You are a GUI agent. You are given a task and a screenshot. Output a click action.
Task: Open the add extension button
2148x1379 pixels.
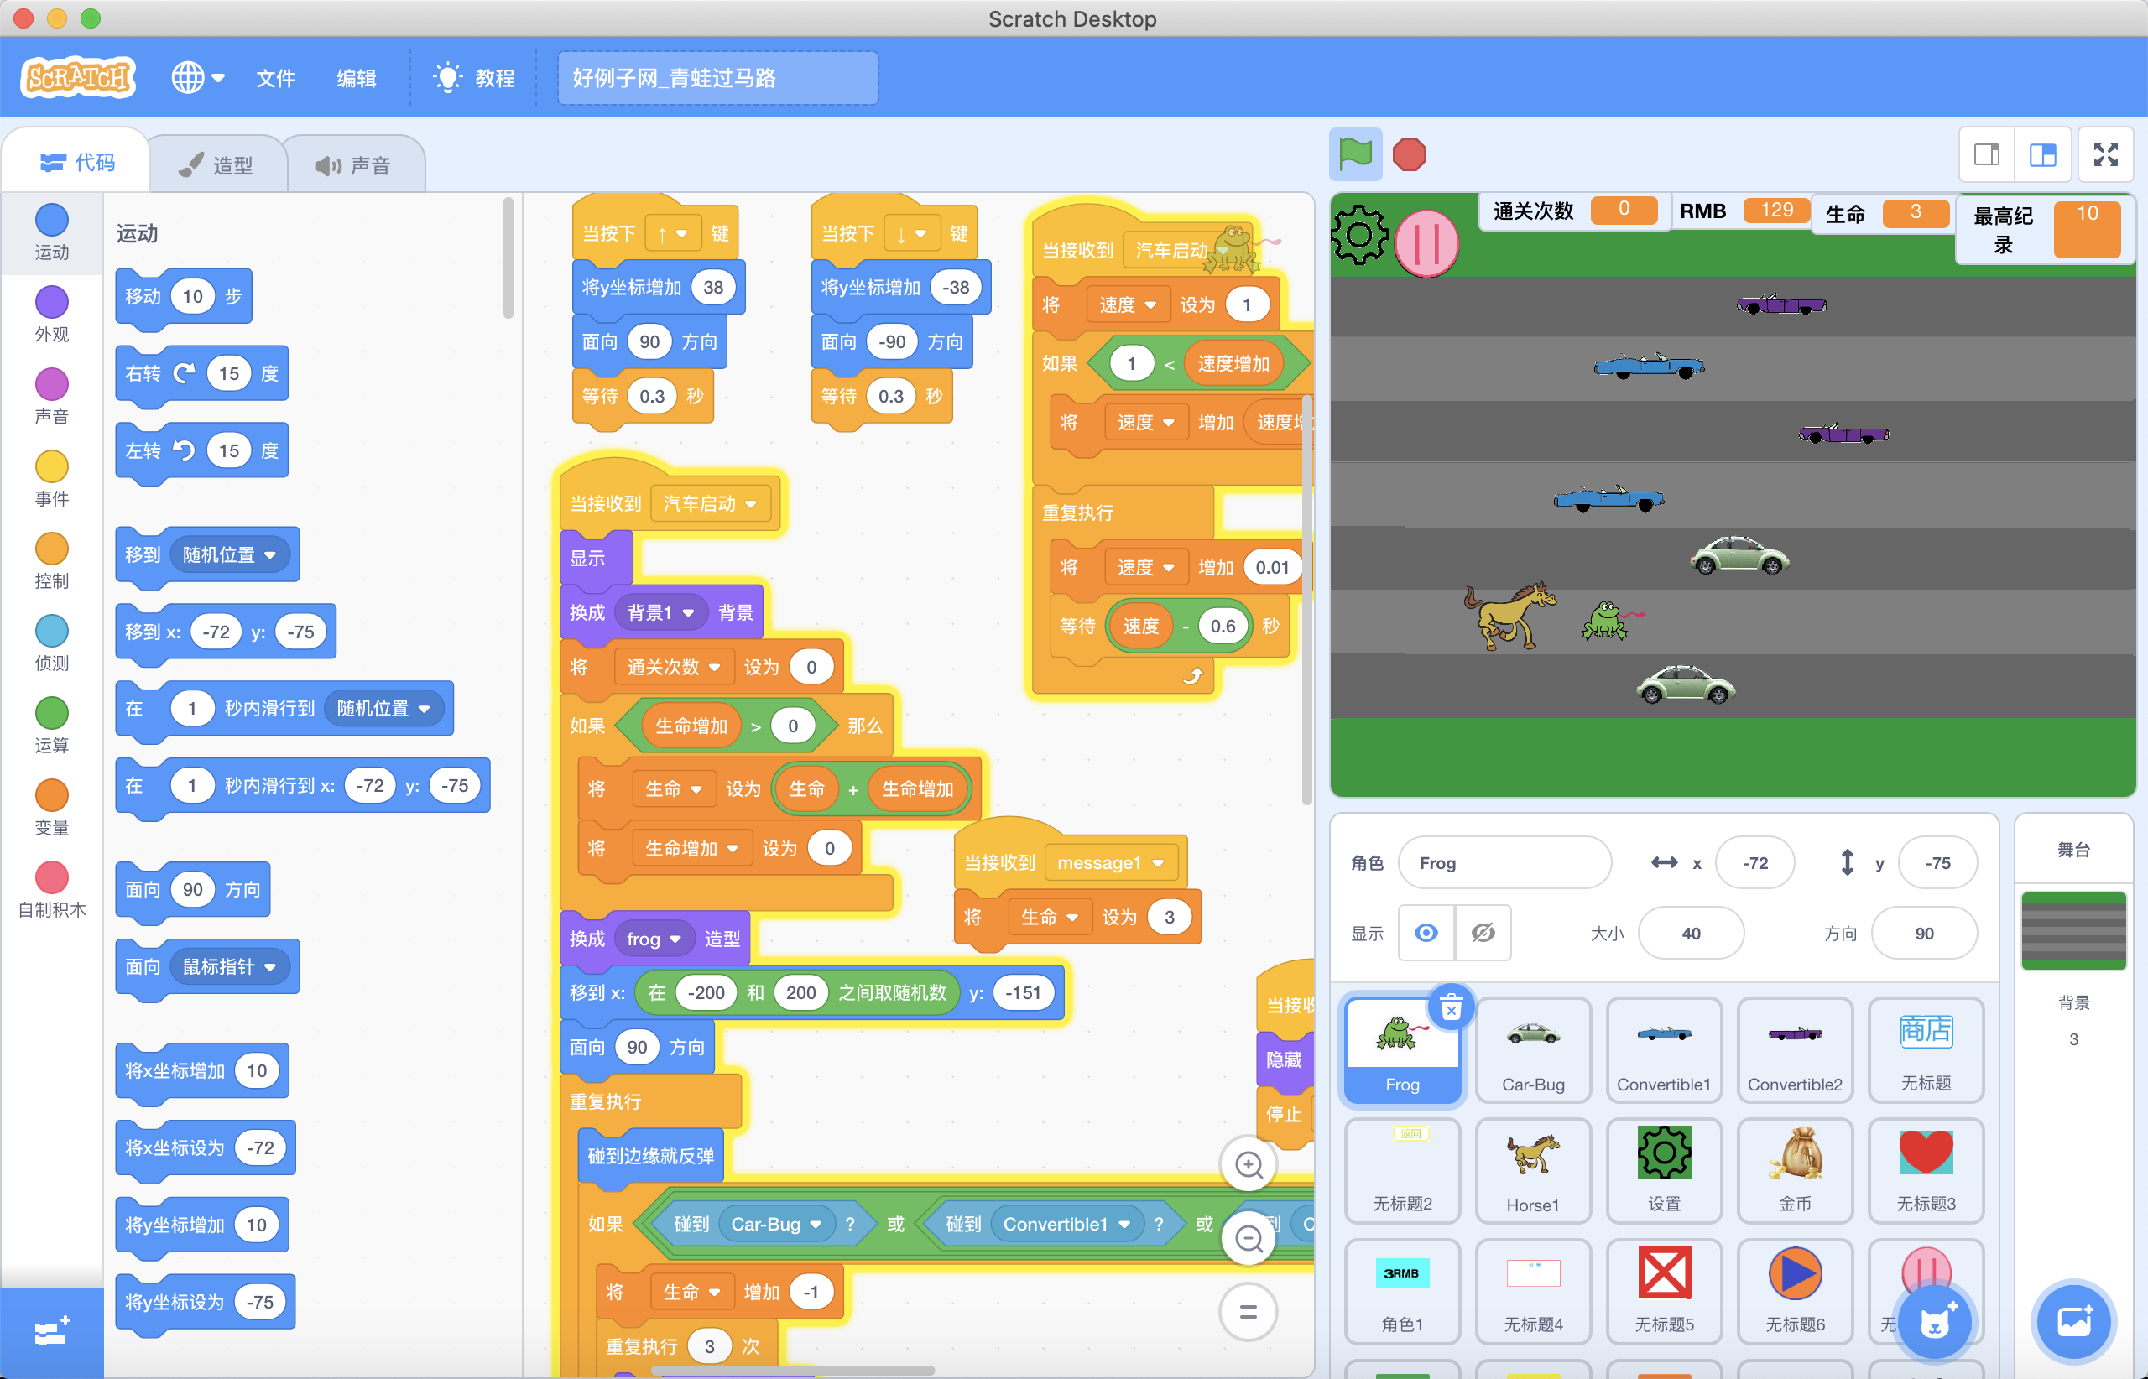pyautogui.click(x=51, y=1334)
